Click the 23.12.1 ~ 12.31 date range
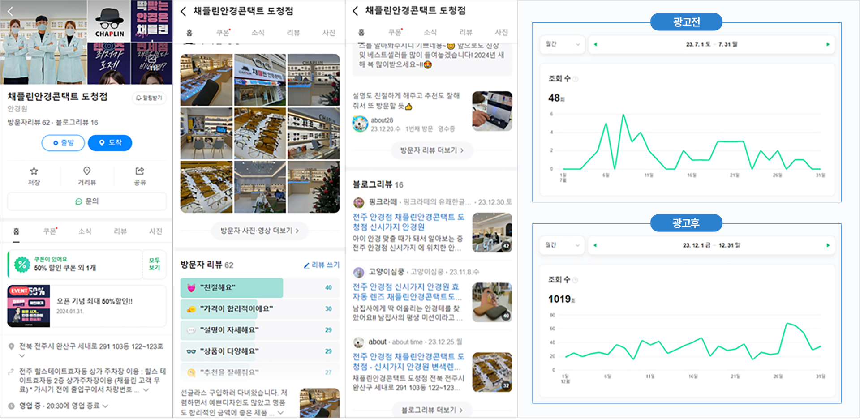 point(712,245)
